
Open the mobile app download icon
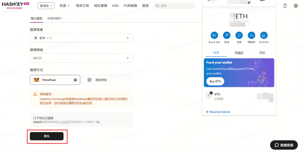[x=285, y=6]
